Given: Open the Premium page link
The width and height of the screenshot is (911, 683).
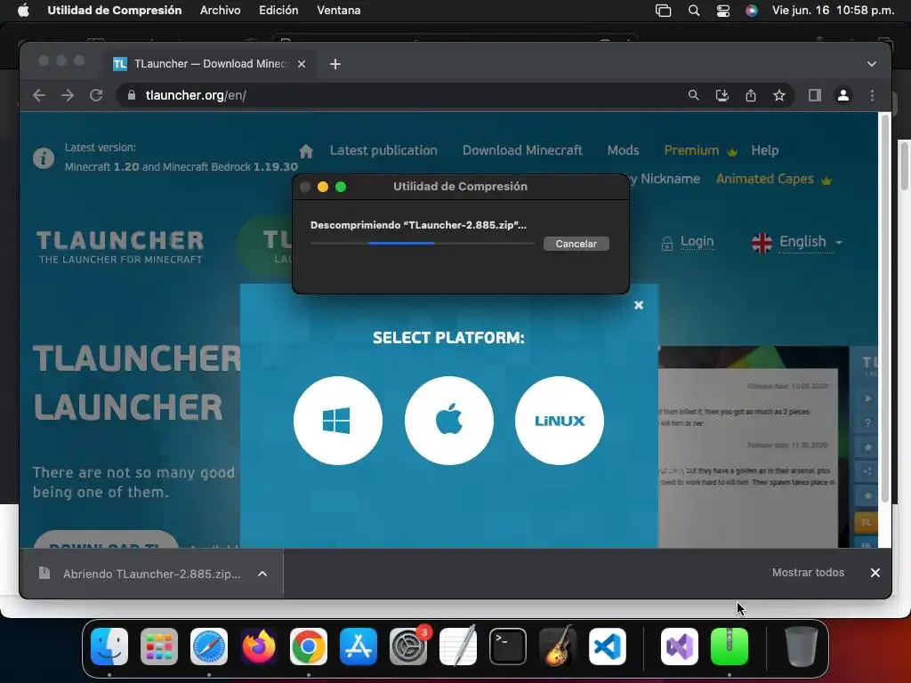Looking at the screenshot, I should [701, 150].
